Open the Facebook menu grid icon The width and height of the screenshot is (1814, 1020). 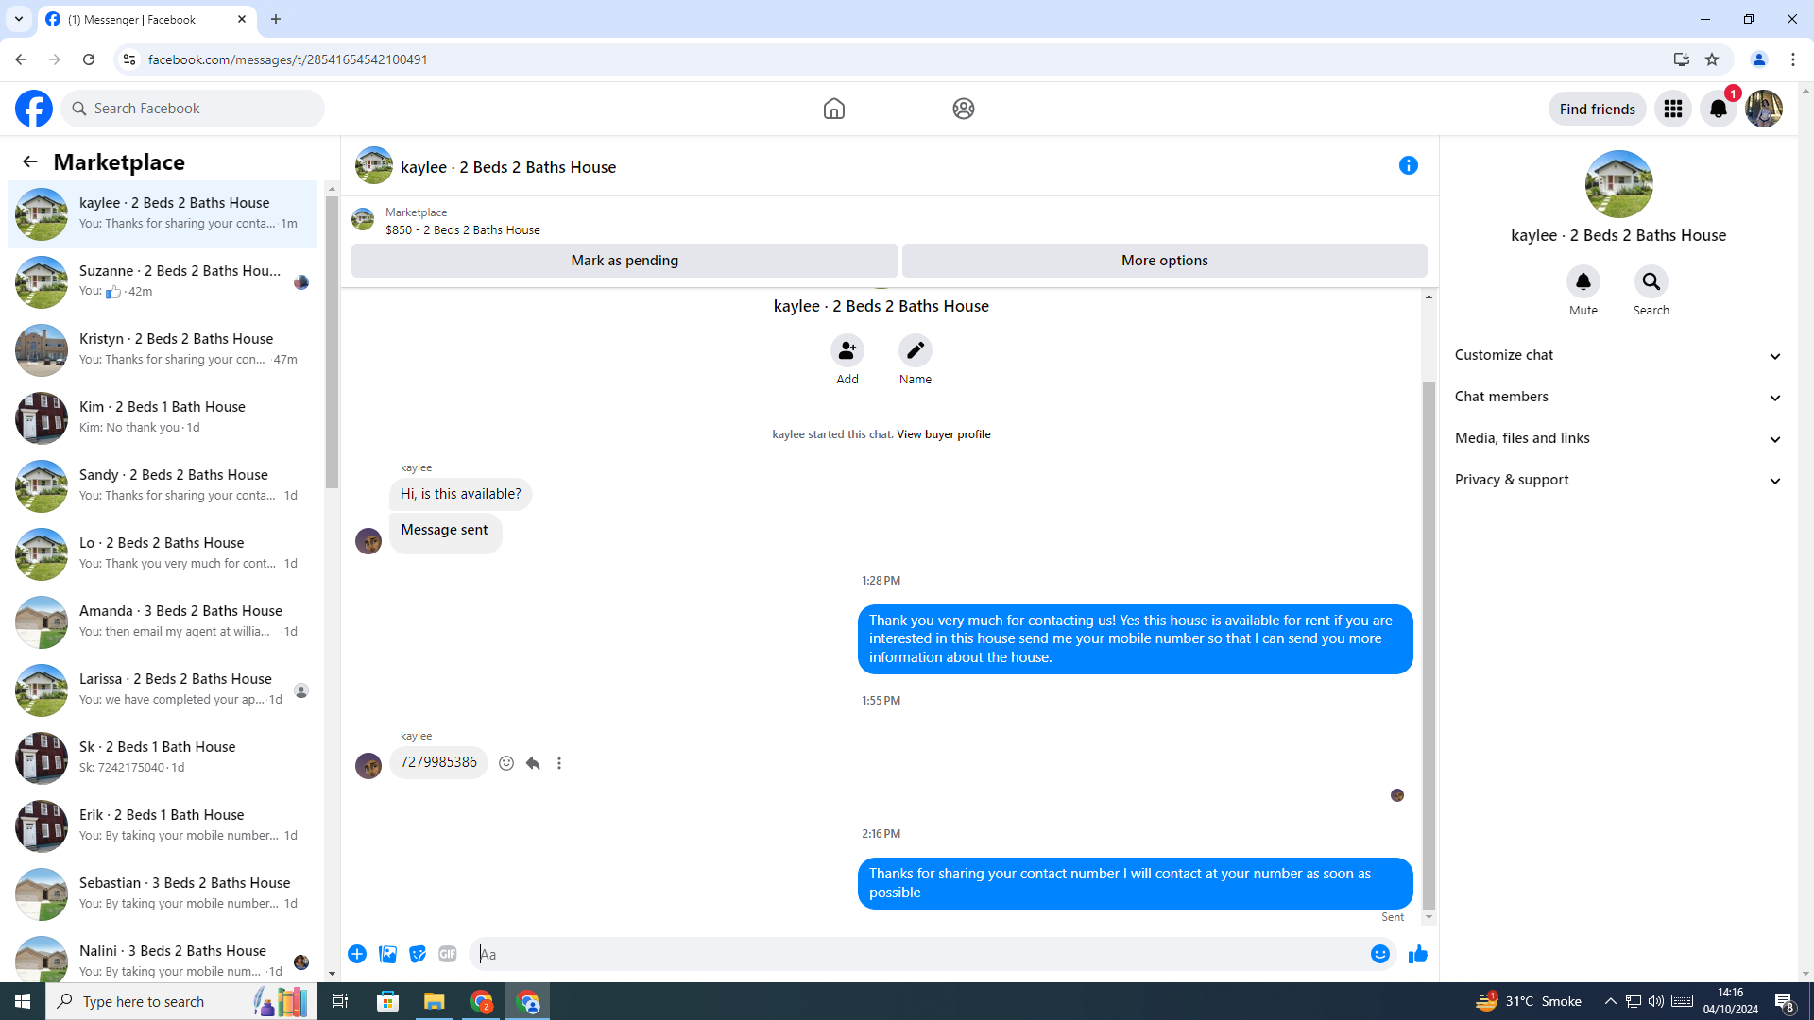(x=1673, y=109)
